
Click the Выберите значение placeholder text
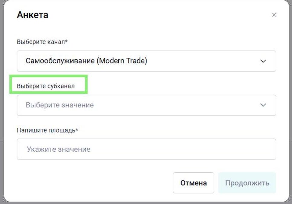59,105
